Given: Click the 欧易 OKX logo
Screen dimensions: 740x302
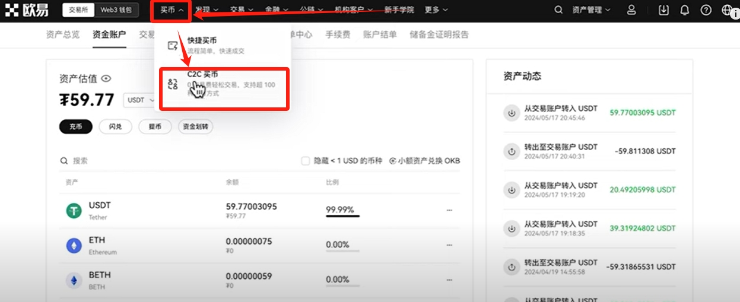Looking at the screenshot, I should (x=28, y=10).
